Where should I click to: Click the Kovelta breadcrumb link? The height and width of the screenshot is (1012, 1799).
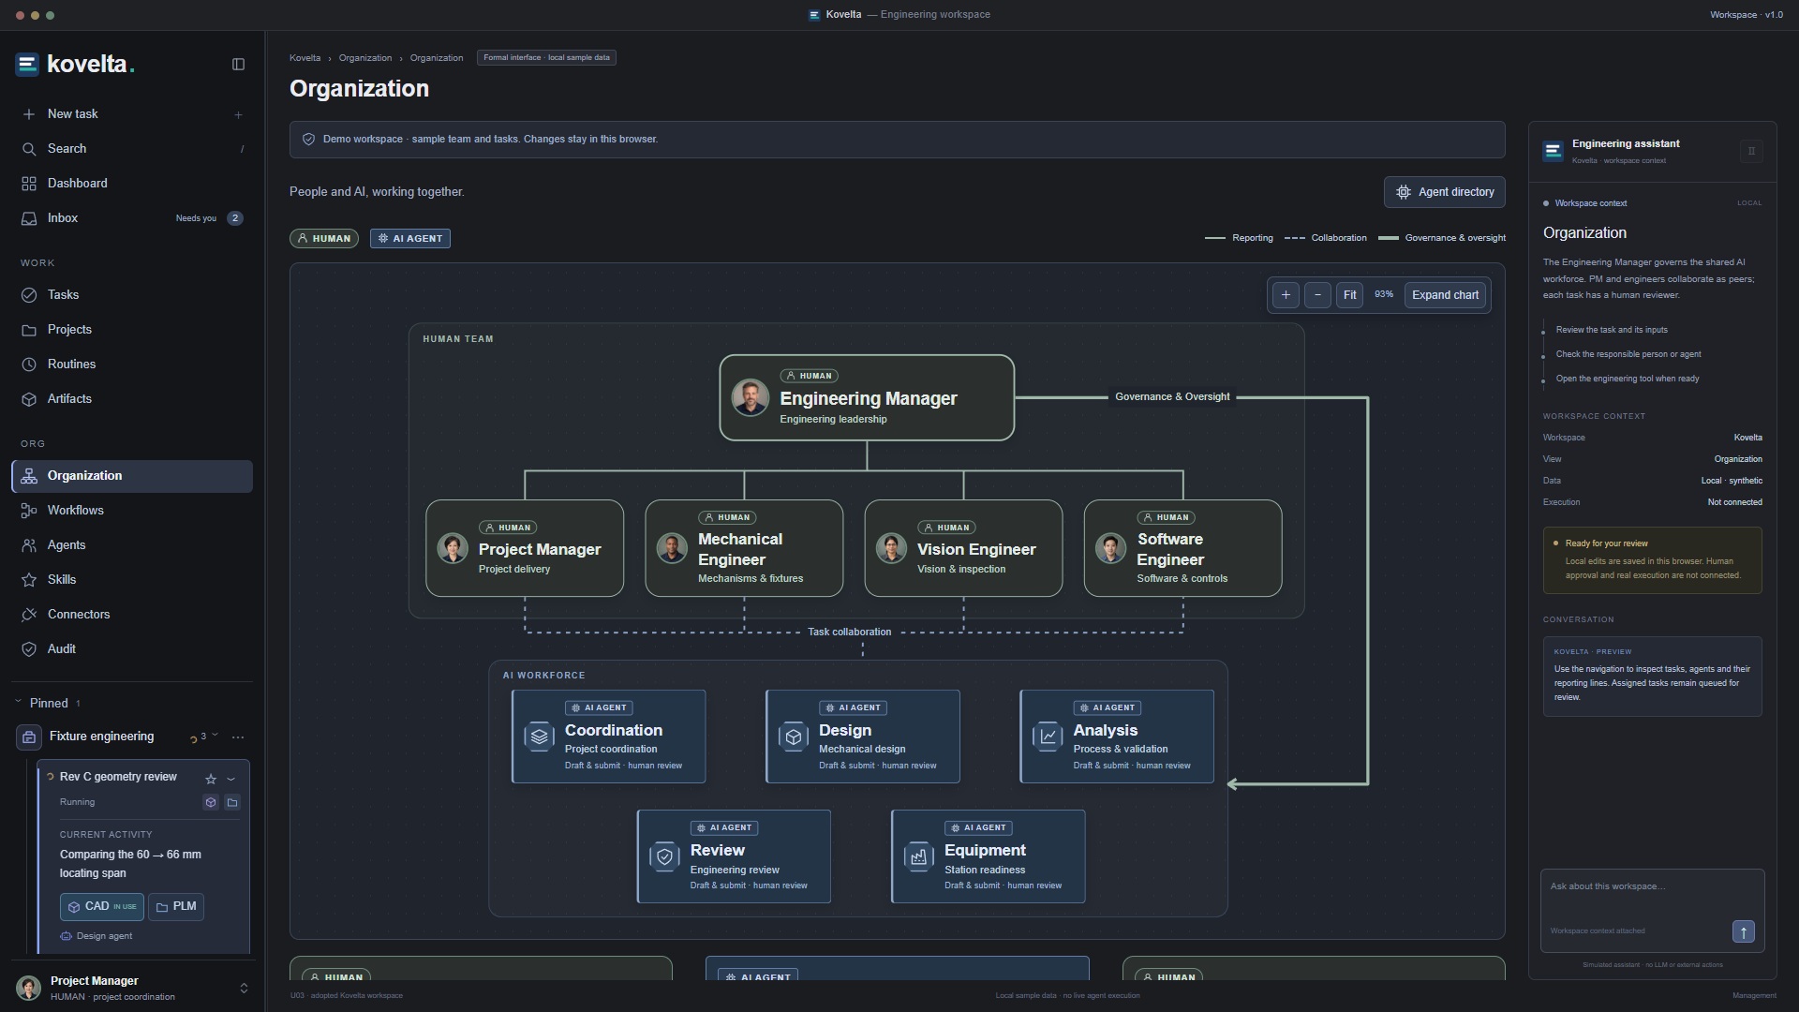point(305,58)
